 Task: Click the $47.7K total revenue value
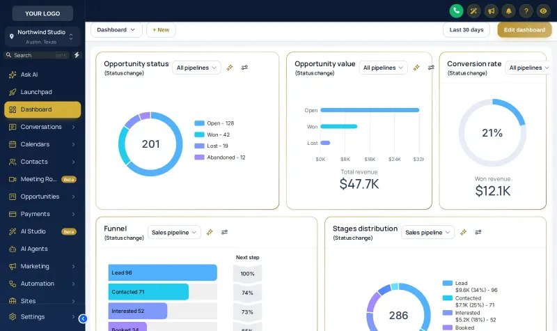click(359, 184)
